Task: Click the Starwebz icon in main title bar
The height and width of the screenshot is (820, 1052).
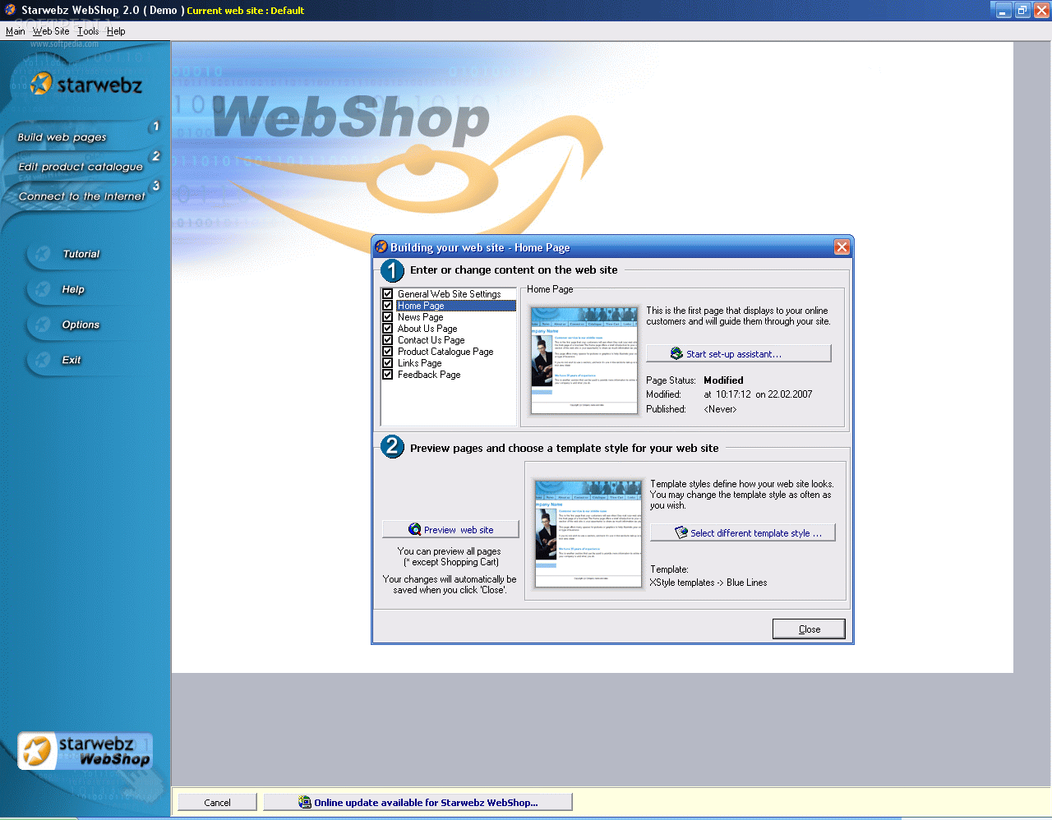Action: (x=10, y=10)
